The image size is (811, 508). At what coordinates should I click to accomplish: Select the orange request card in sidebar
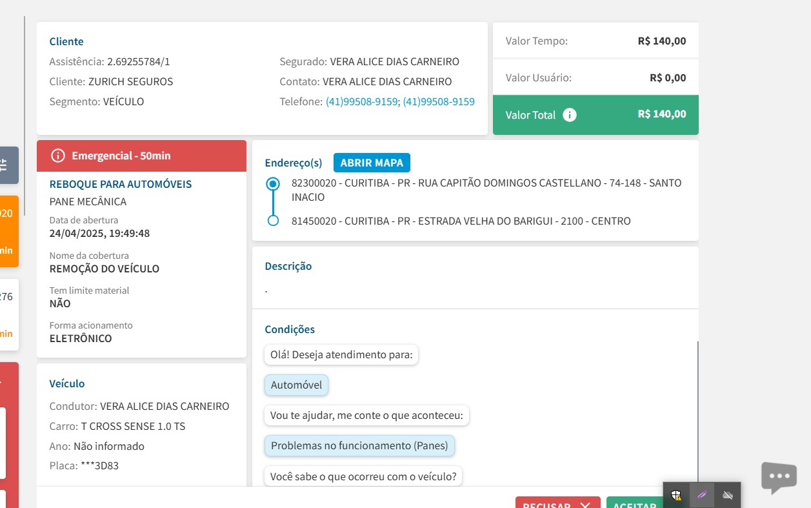pyautogui.click(x=8, y=231)
